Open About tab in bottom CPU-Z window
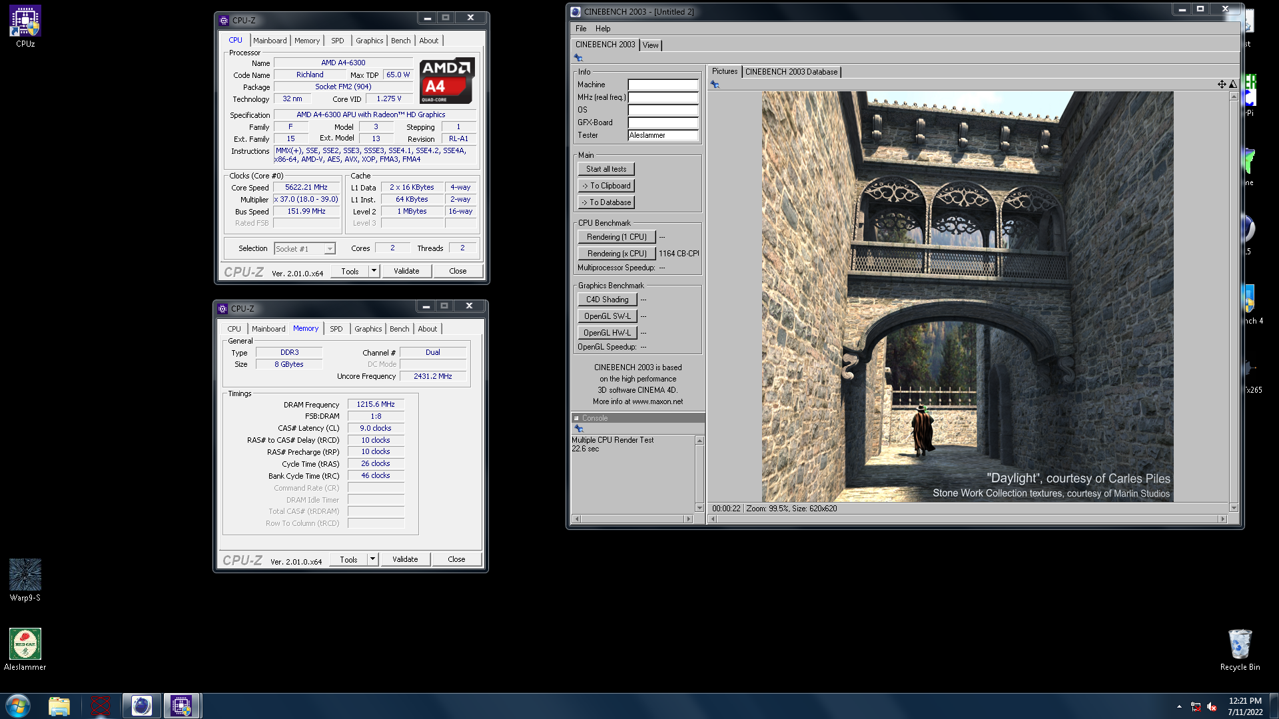 click(x=428, y=329)
